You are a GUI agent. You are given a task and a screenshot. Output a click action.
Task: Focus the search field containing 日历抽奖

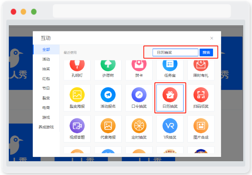click(x=176, y=52)
